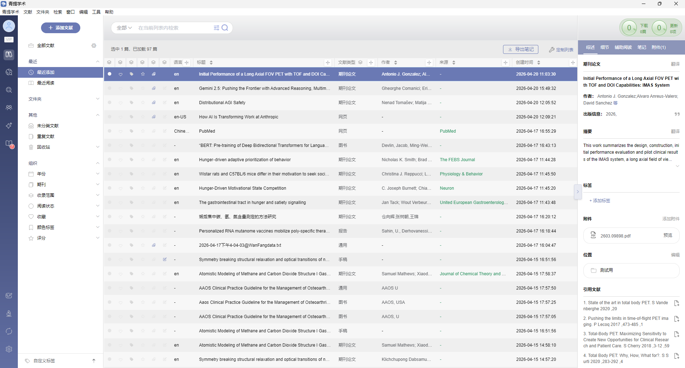Screen dimensions: 685x368
Task: Toggle heart collect on the first selected row
Action: coord(121,74)
